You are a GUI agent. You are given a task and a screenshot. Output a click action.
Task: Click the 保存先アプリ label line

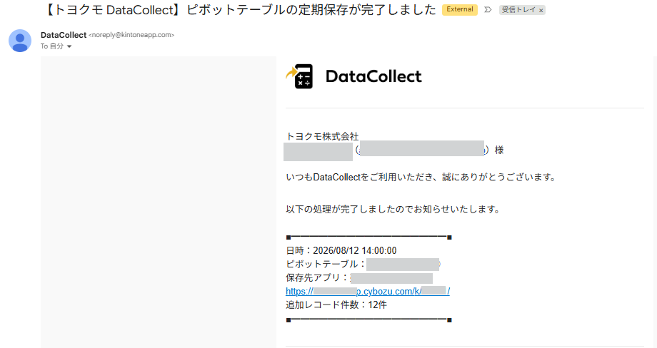[359, 277]
